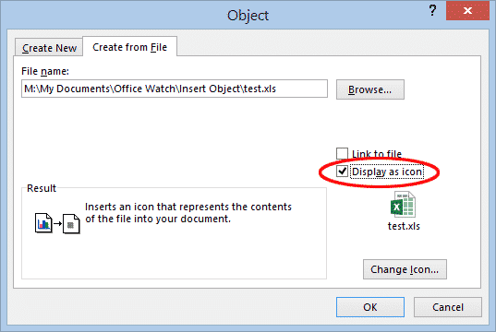Click the icon document picture in Result
496x332 pixels.
71,224
